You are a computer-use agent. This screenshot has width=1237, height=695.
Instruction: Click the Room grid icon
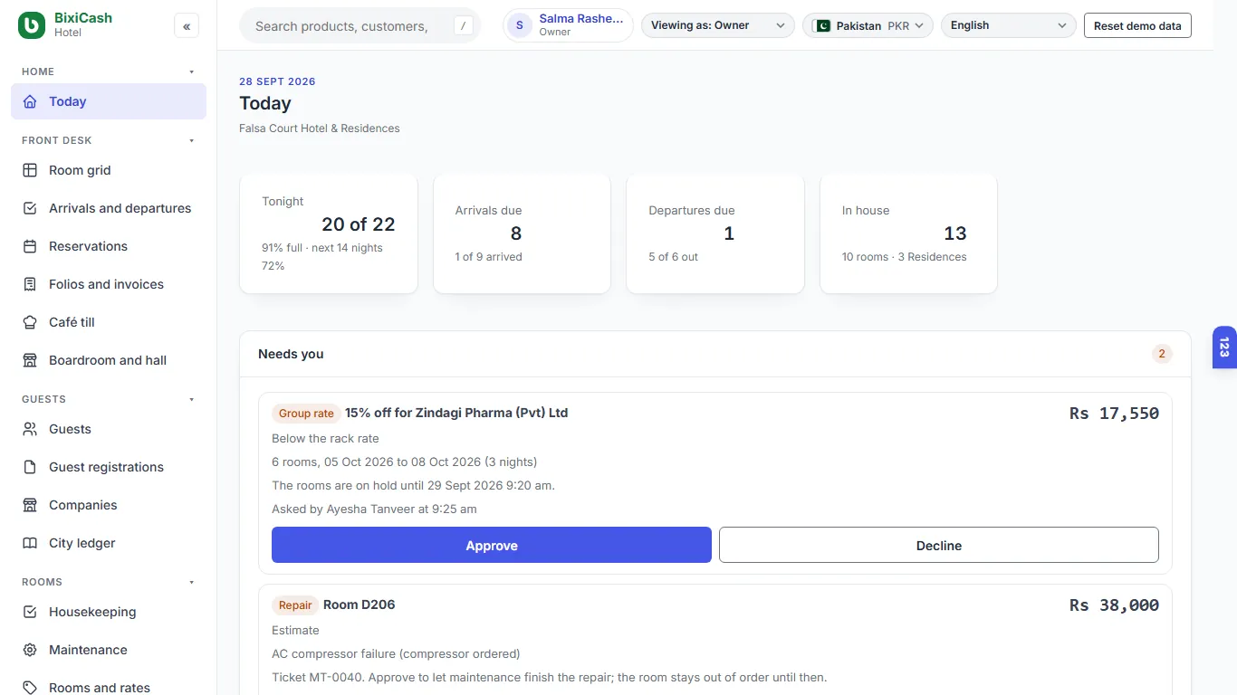[30, 170]
